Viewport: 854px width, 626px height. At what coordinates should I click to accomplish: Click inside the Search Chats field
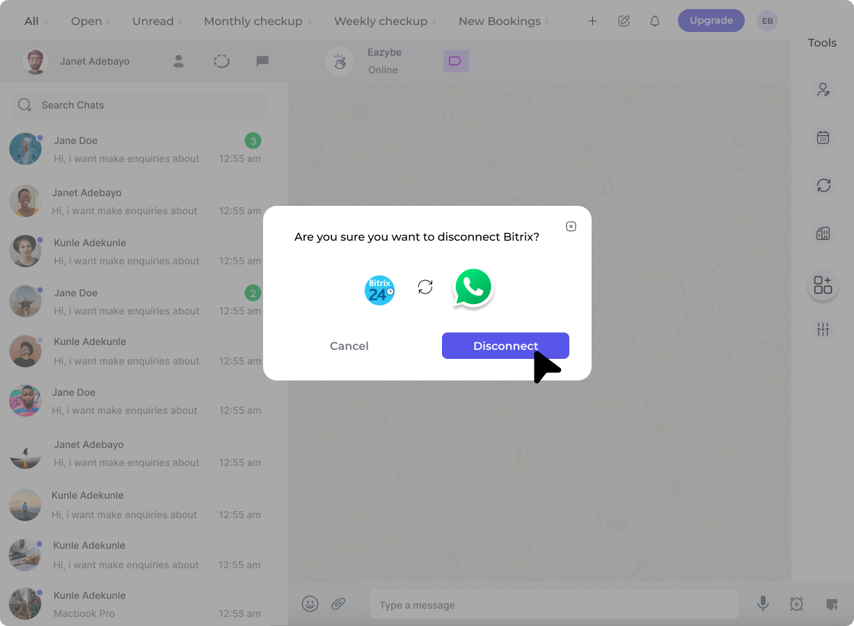[138, 104]
